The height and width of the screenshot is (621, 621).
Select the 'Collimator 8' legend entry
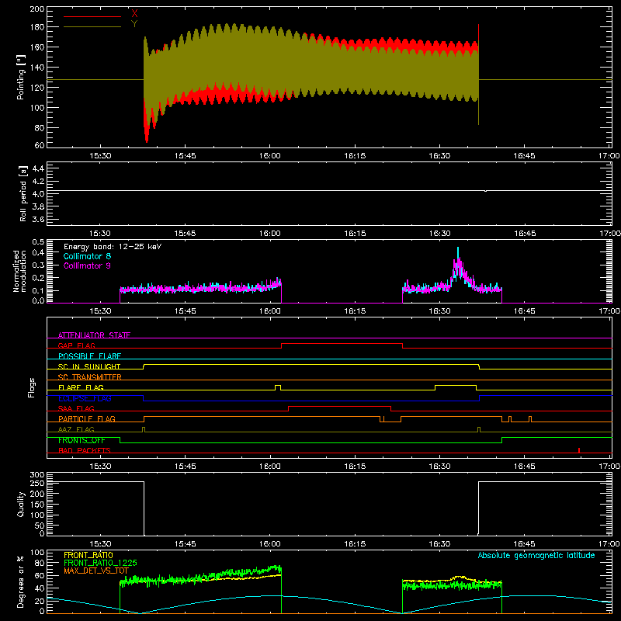(87, 256)
